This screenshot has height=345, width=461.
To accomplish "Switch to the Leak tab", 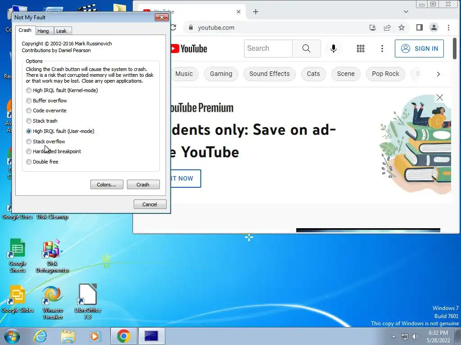I will [61, 31].
